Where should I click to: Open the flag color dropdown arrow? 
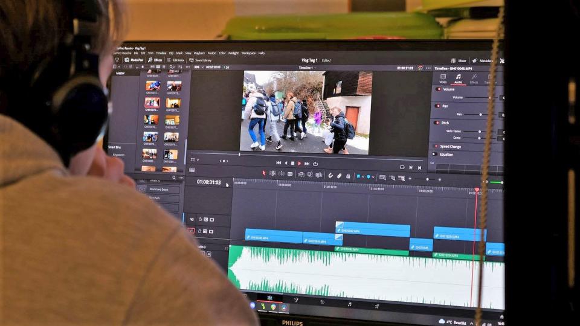(363, 177)
